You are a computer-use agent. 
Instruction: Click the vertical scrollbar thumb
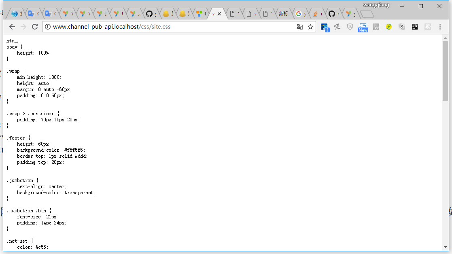coord(446,71)
